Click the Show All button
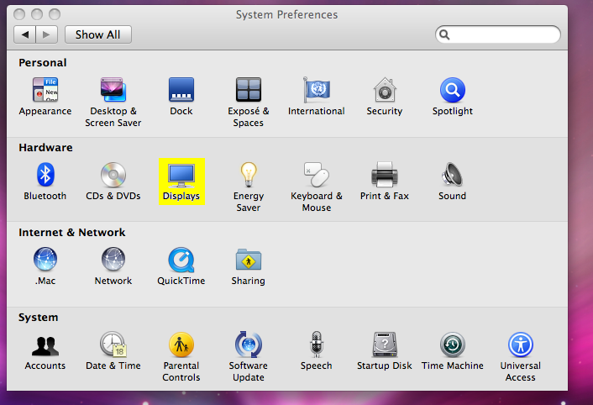Screen dimensions: 593x405 point(97,34)
